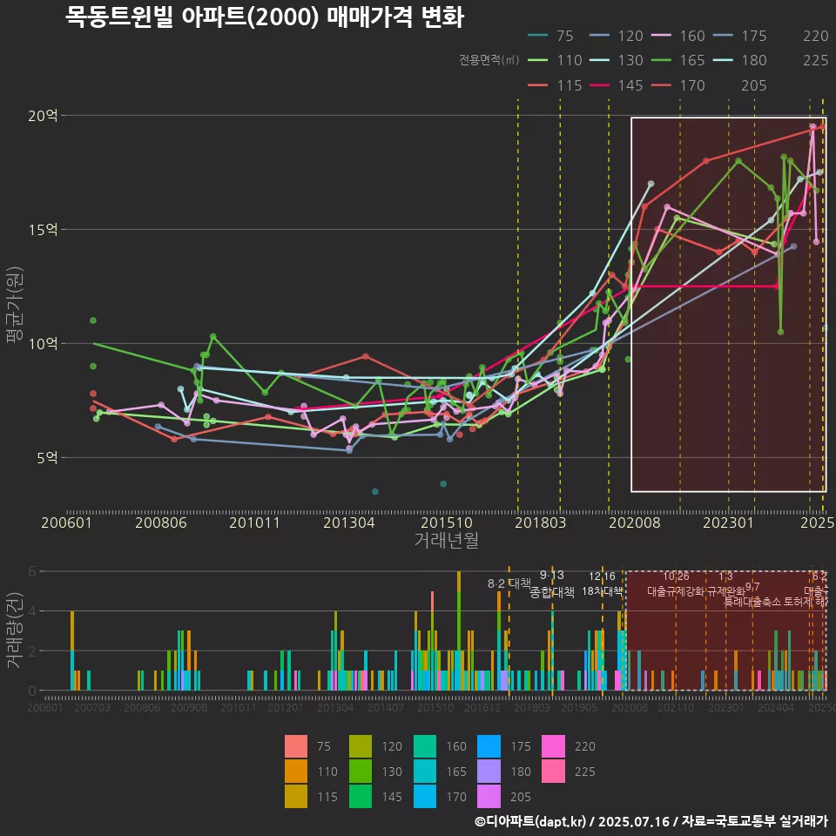Screen dimensions: 836x836
Task: Select the 115 swatch in bottom legend
Action: click(x=296, y=796)
